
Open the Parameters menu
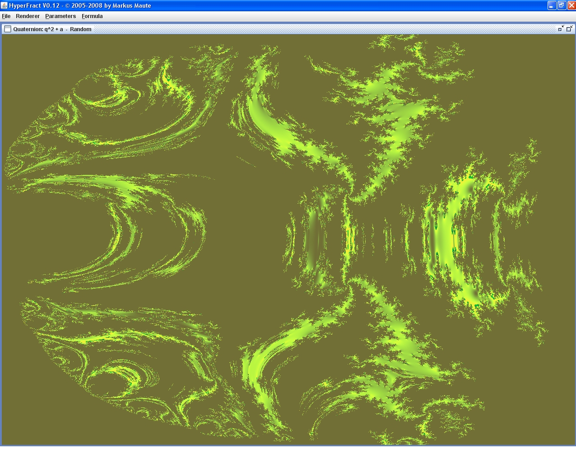coord(60,16)
